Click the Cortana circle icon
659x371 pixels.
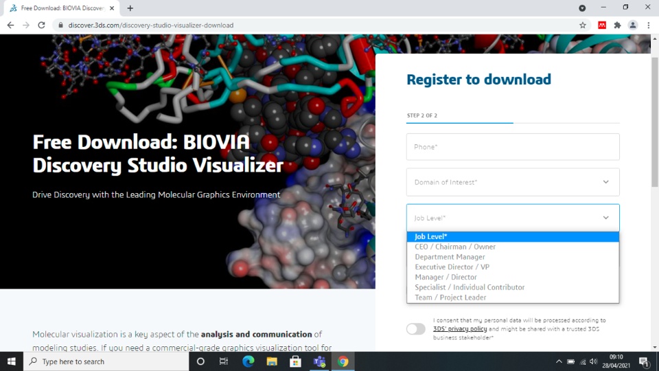pos(200,361)
